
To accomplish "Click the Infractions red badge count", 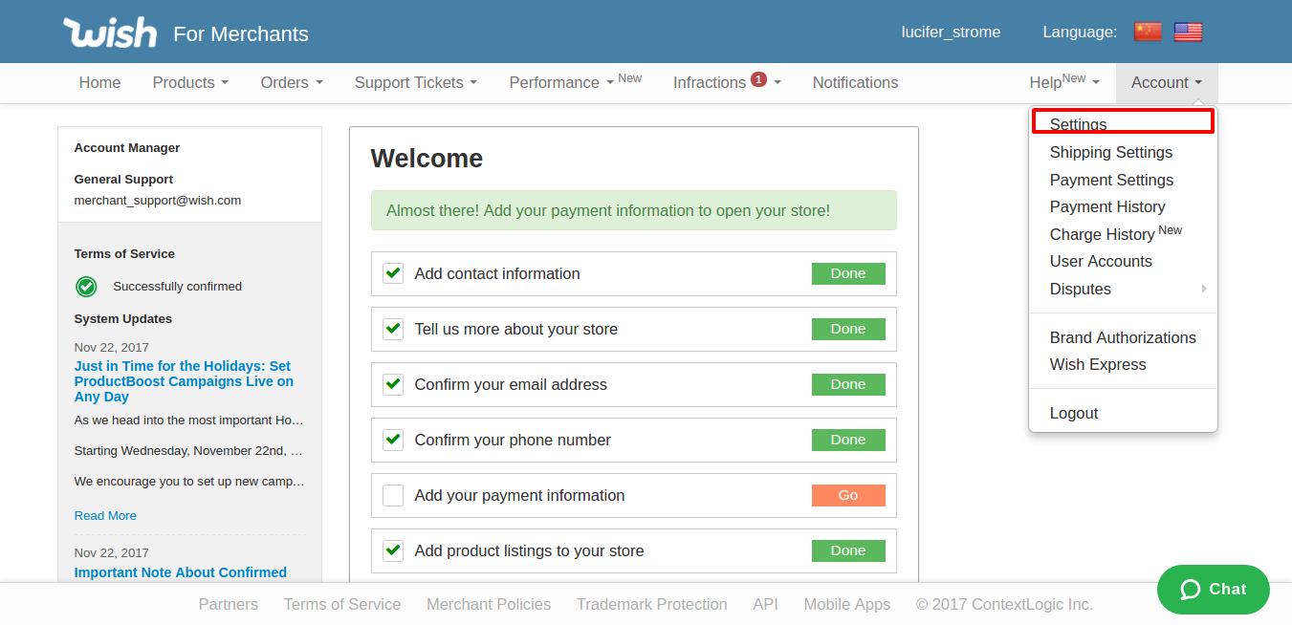I will [758, 79].
